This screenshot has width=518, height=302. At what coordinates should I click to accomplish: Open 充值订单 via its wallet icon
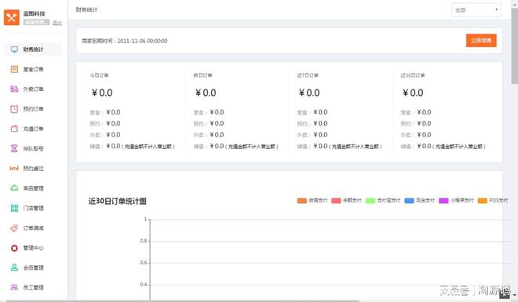pos(14,129)
